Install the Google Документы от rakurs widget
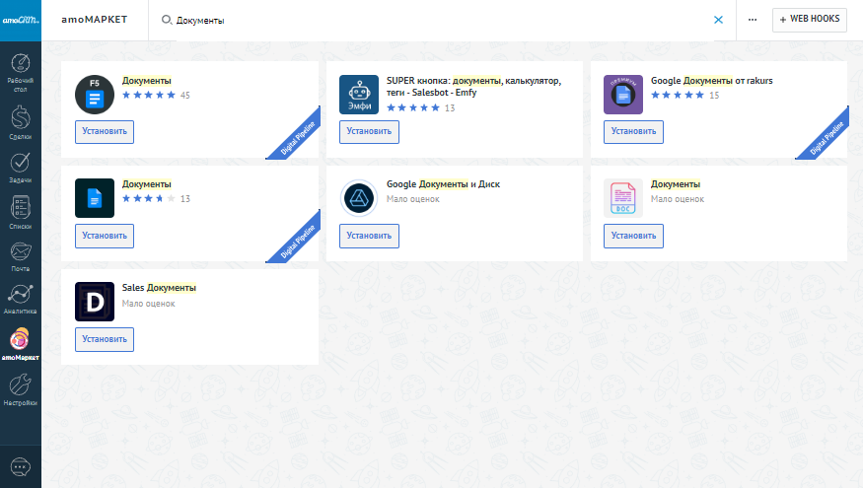The image size is (863, 488). (633, 131)
